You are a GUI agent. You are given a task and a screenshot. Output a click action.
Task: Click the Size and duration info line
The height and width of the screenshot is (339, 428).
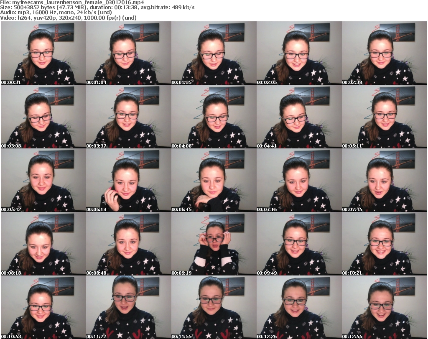(97, 8)
